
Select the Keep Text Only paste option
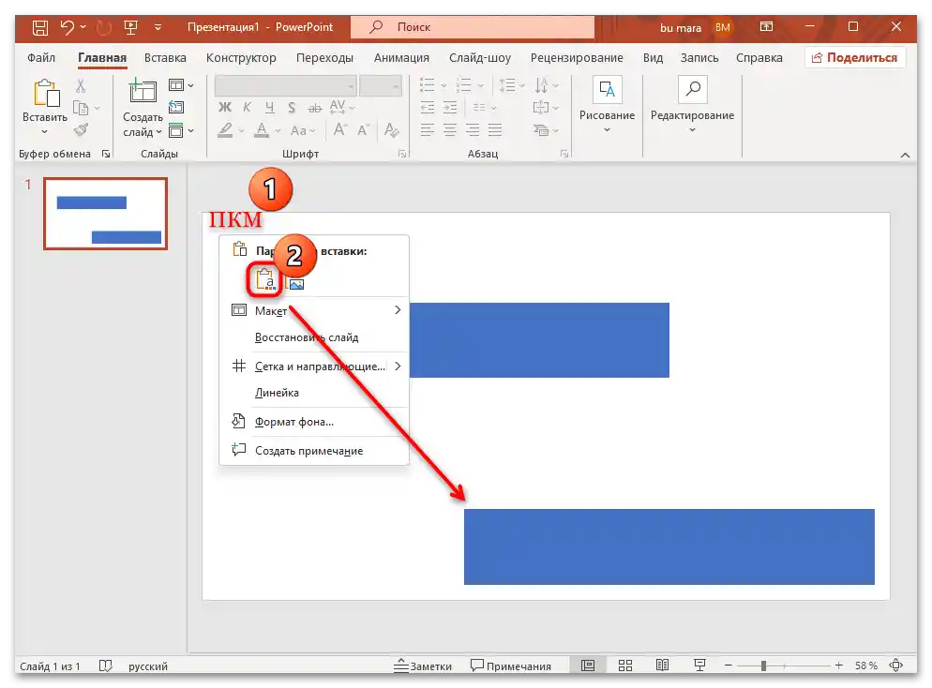tap(265, 279)
